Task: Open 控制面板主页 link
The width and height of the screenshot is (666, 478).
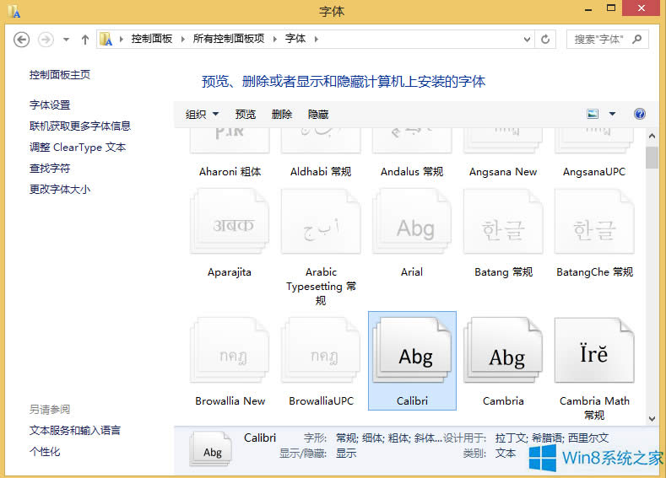Action: 60,75
